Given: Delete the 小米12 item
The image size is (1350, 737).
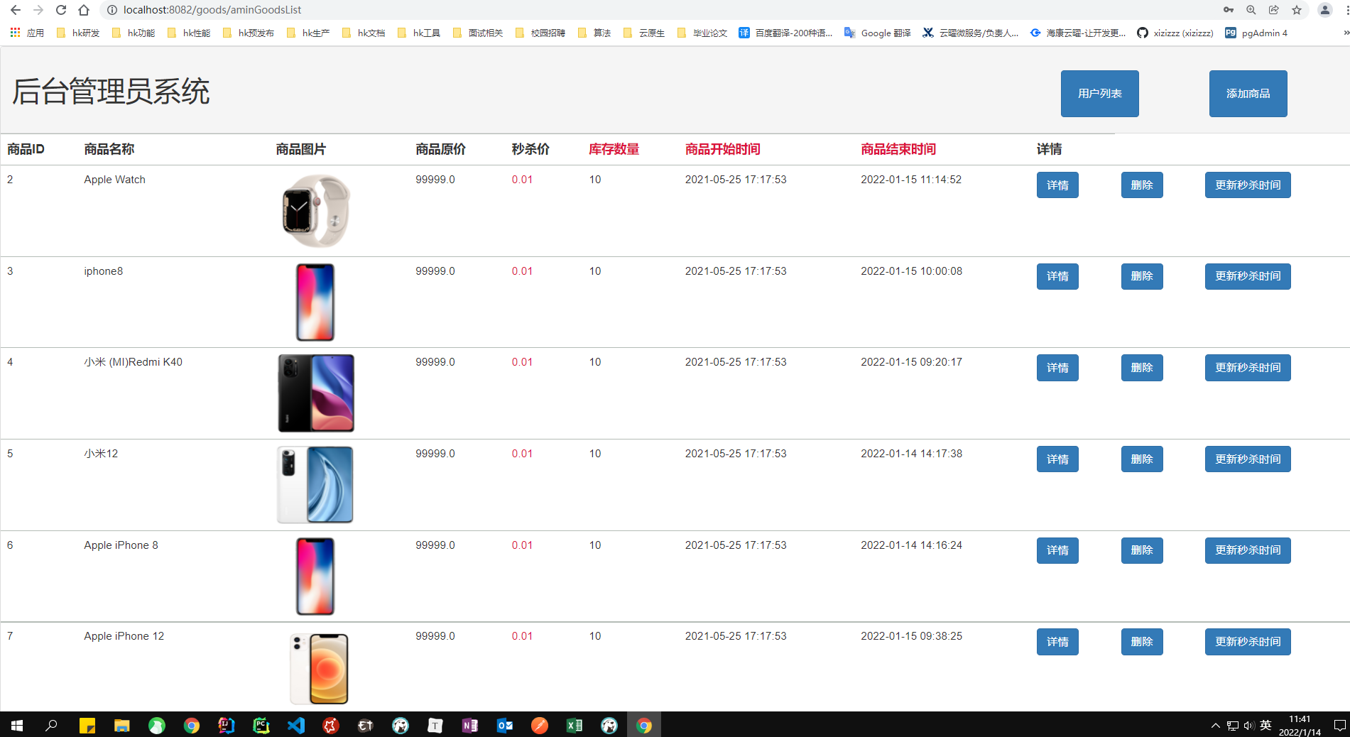Looking at the screenshot, I should coord(1142,459).
